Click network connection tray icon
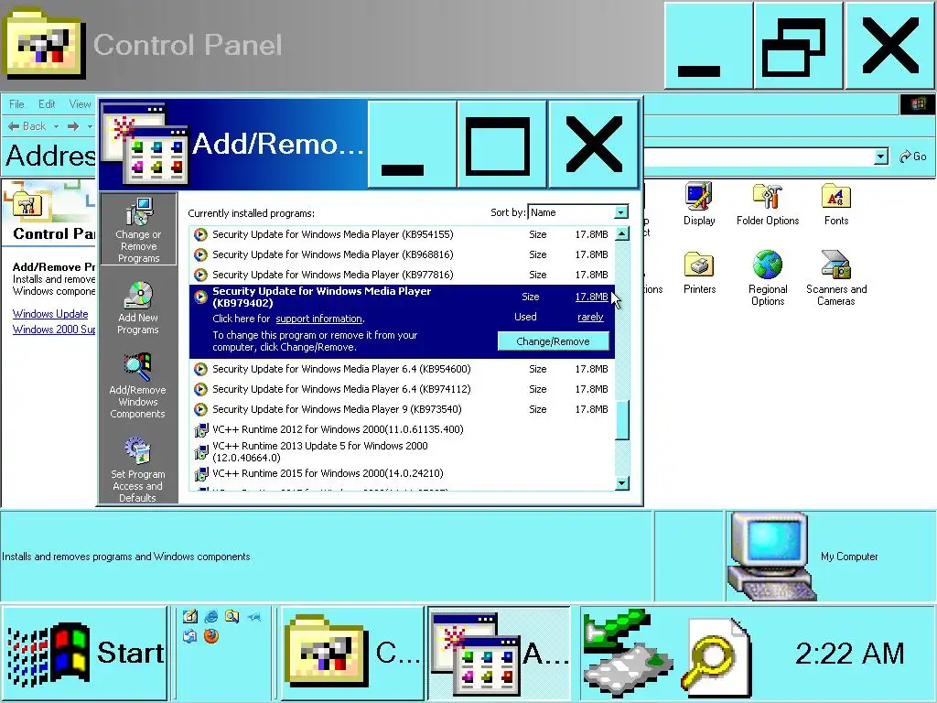This screenshot has height=703, width=937. [628, 653]
